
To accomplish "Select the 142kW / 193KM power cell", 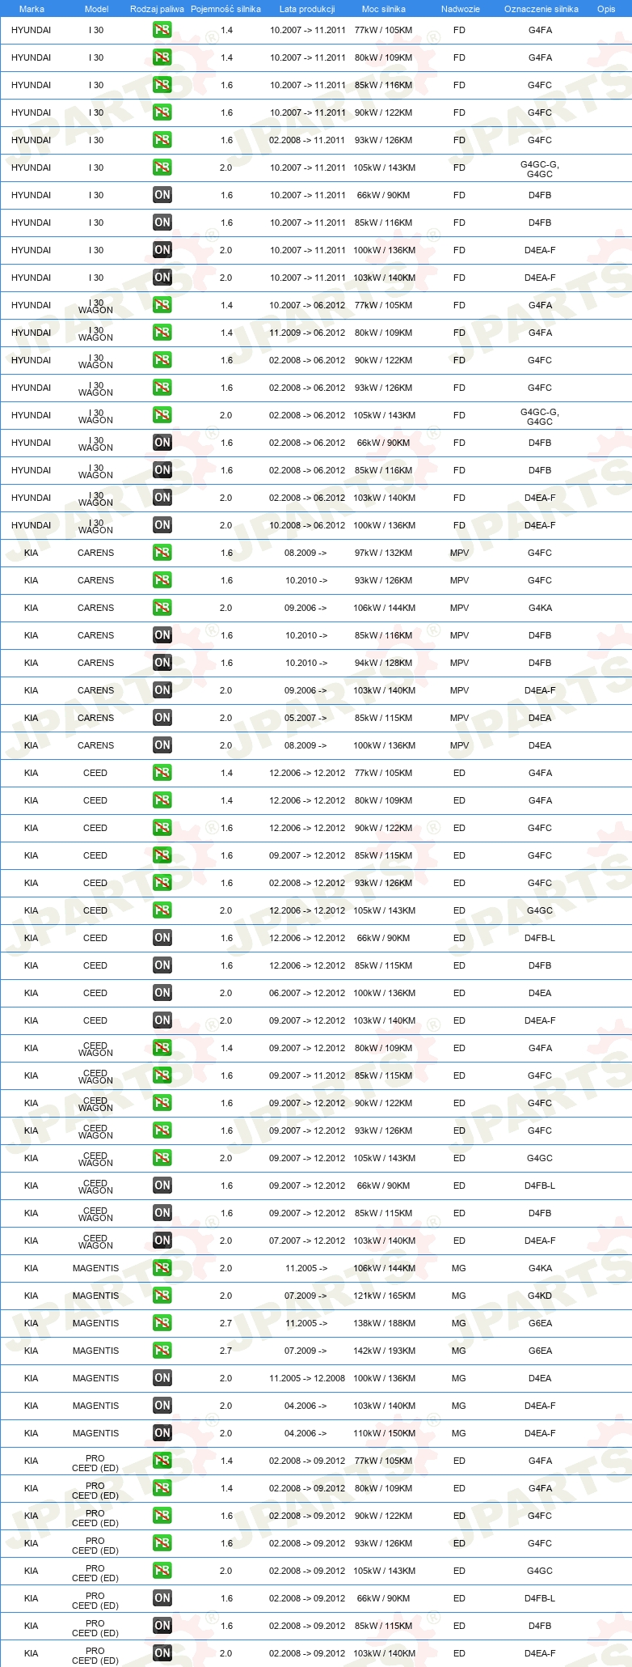I will tap(384, 1351).
